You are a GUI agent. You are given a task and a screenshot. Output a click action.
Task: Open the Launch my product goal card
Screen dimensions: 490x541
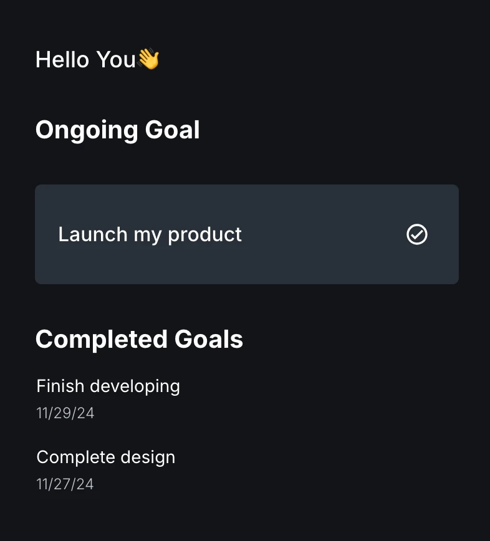point(247,234)
